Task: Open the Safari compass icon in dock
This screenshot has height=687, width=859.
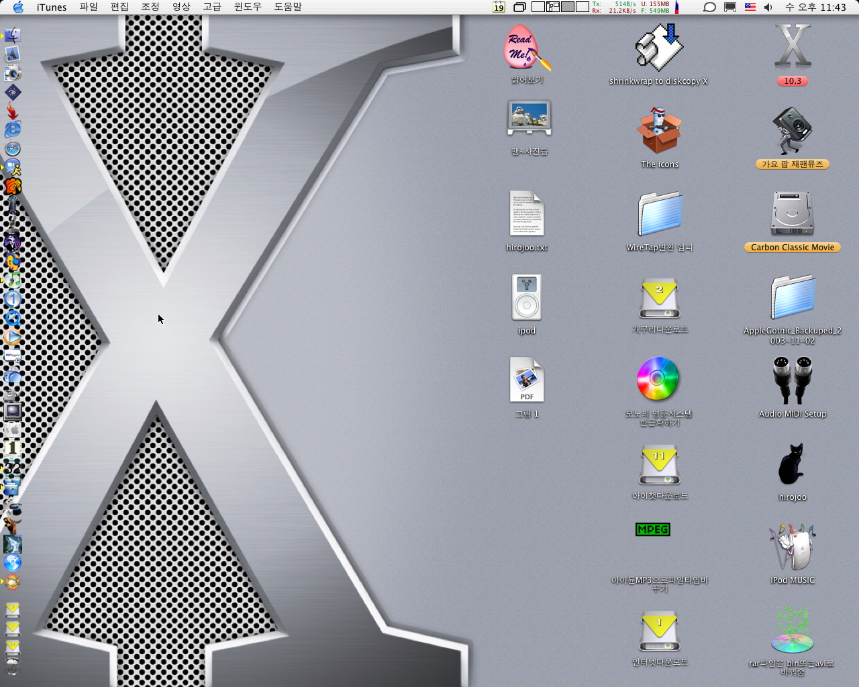Action: [13, 148]
